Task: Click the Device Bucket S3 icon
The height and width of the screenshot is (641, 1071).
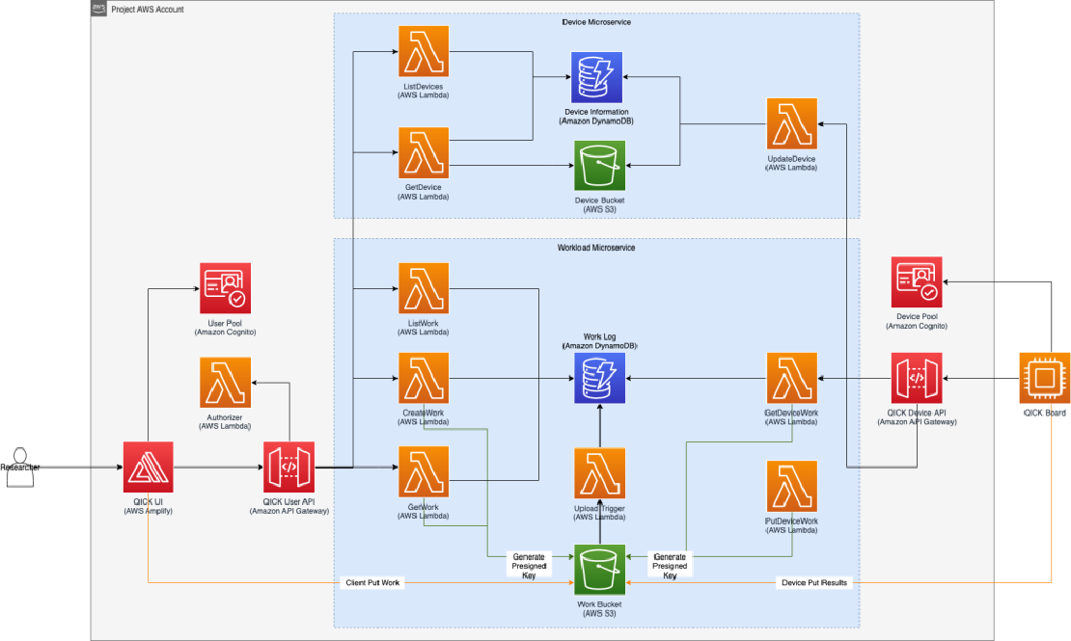Action: click(x=600, y=166)
